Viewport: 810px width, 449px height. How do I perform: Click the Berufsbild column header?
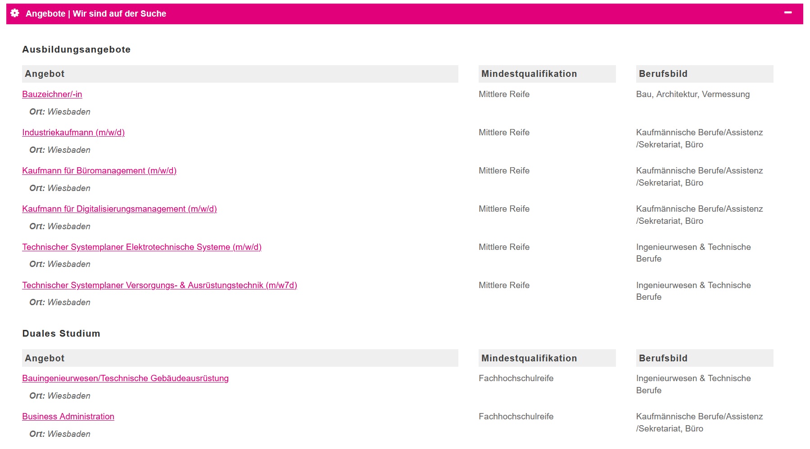tap(663, 73)
